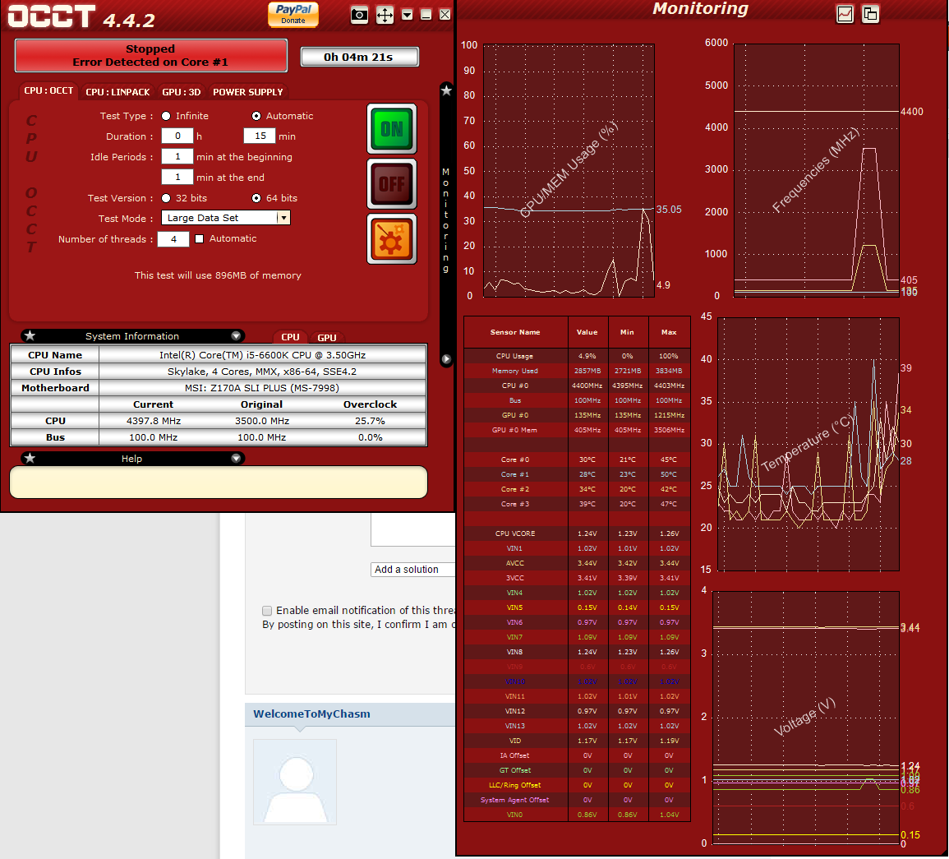
Task: Select the CPU system information tab
Action: click(291, 337)
